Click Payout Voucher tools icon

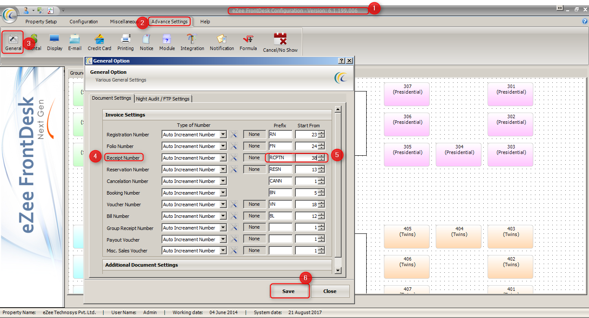234,239
